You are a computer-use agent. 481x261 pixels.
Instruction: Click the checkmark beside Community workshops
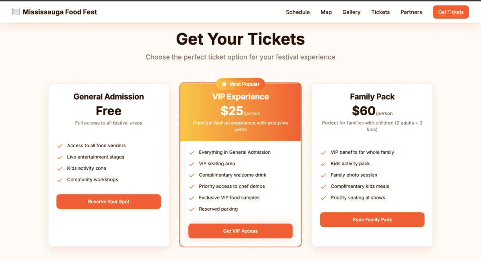(x=60, y=180)
